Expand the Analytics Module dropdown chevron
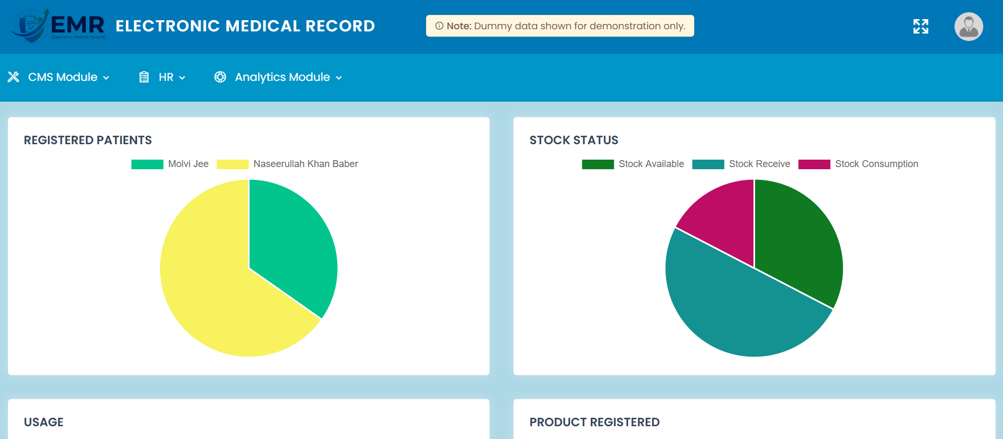Viewport: 1003px width, 439px height. click(339, 78)
